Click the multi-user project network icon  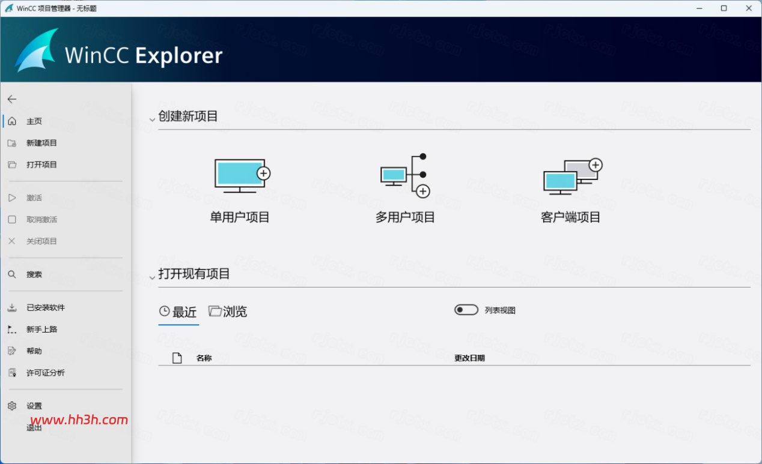click(x=406, y=175)
